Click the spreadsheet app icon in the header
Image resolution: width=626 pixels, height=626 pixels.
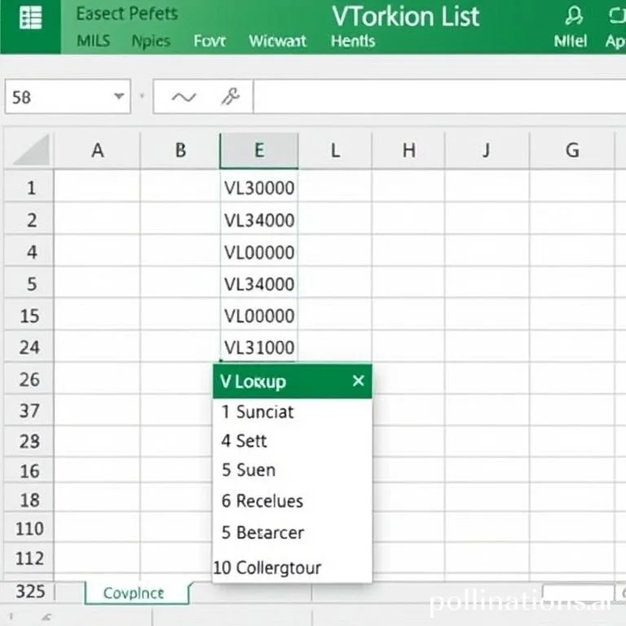pos(30,18)
